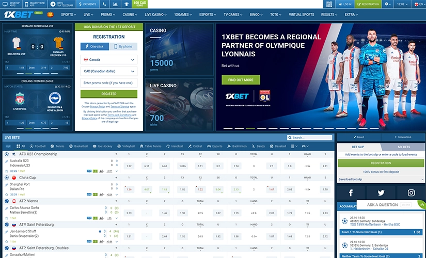Filter live bets by Basketball

click(x=78, y=146)
